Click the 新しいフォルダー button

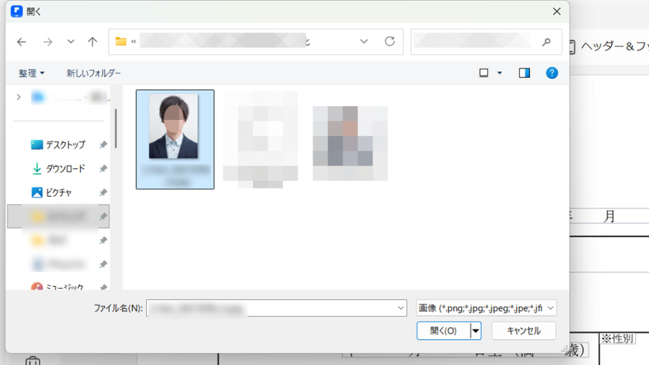(93, 73)
